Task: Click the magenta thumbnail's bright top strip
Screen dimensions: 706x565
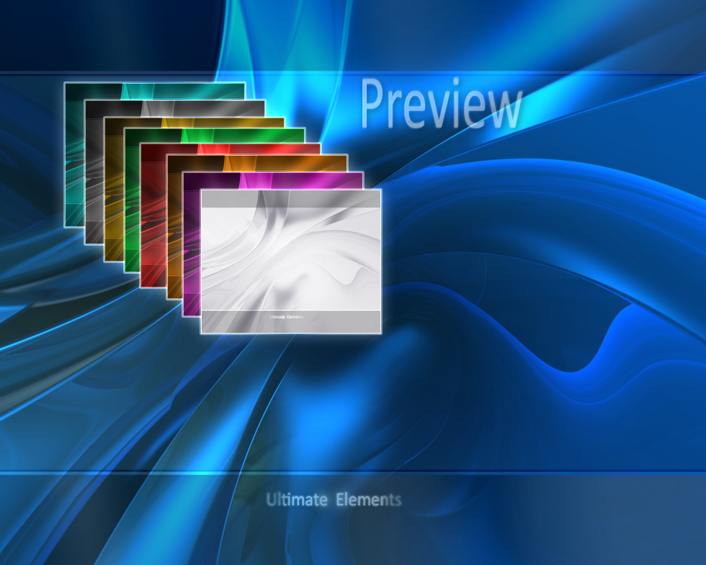Action: [x=273, y=180]
